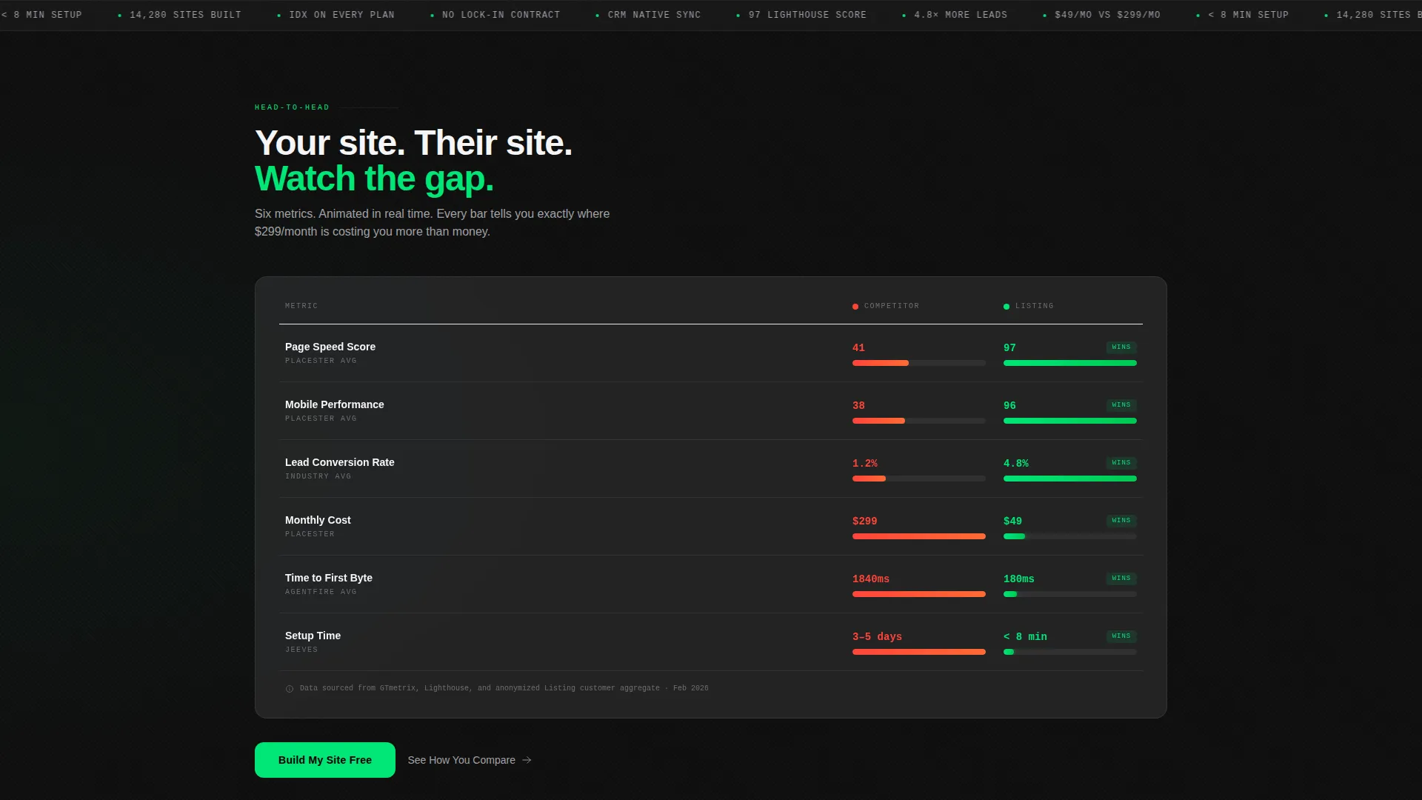
Task: Click the competitor value 1.2%
Action: 865,463
